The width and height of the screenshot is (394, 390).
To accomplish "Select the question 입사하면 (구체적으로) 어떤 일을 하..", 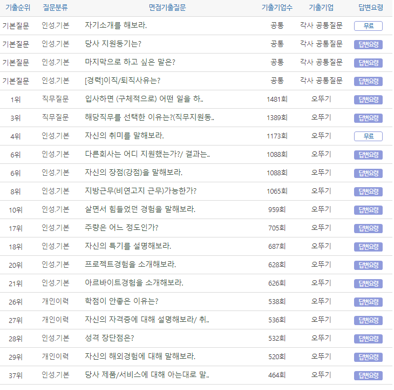I will click(144, 99).
